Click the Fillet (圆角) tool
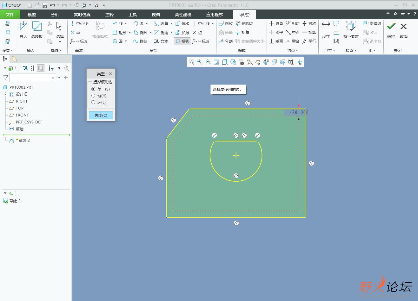 (161, 23)
